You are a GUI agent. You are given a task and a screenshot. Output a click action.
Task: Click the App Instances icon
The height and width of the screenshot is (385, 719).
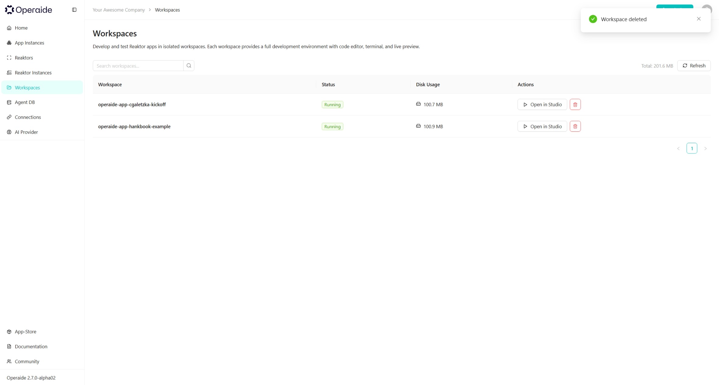pyautogui.click(x=9, y=43)
